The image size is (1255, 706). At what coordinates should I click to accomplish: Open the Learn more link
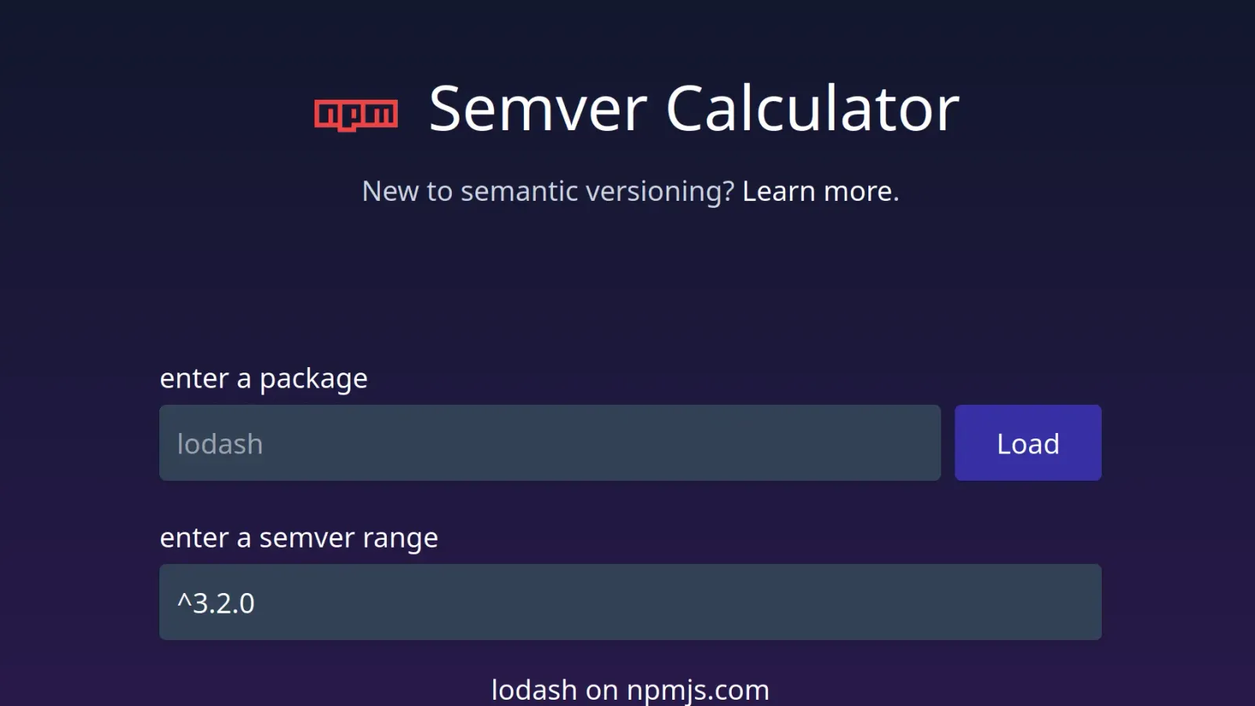click(x=820, y=191)
